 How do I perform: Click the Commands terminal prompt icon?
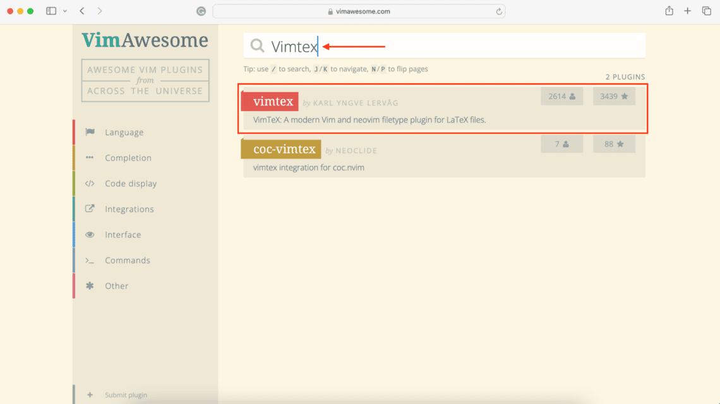point(91,259)
